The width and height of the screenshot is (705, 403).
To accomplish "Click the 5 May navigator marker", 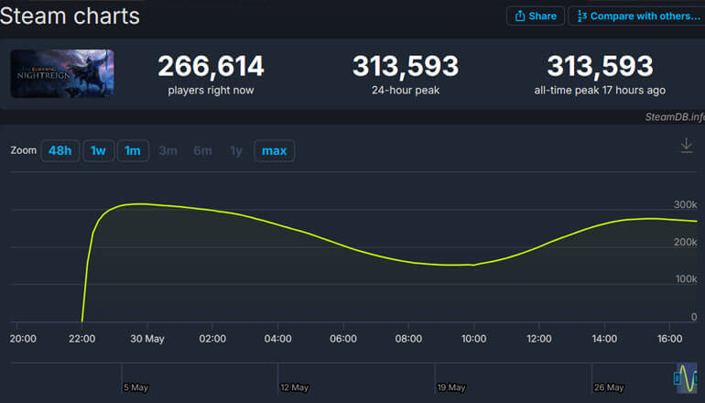I will tap(135, 387).
